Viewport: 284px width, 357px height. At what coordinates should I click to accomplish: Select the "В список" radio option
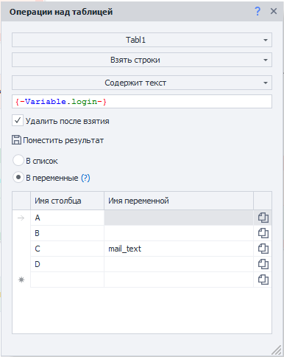pos(18,161)
